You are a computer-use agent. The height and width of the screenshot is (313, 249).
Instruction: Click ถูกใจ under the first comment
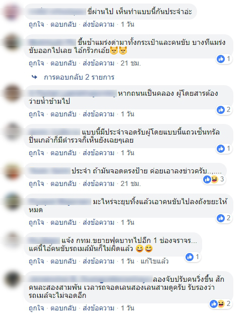click(36, 25)
